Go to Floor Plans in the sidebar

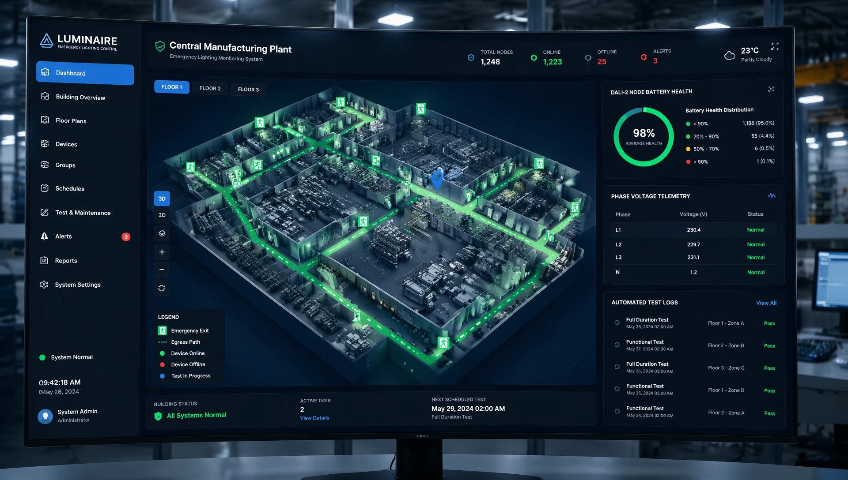[x=71, y=120]
